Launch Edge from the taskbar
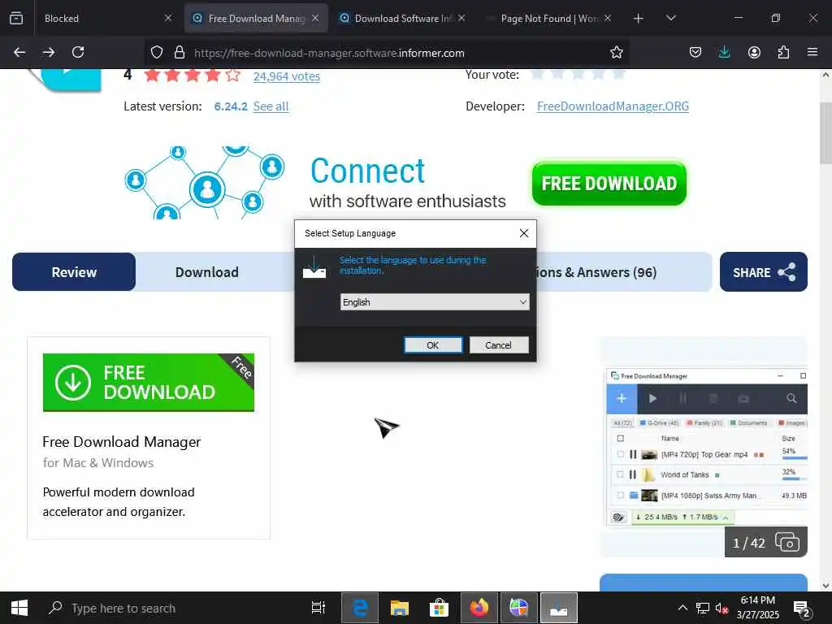This screenshot has width=832, height=624. coord(360,608)
